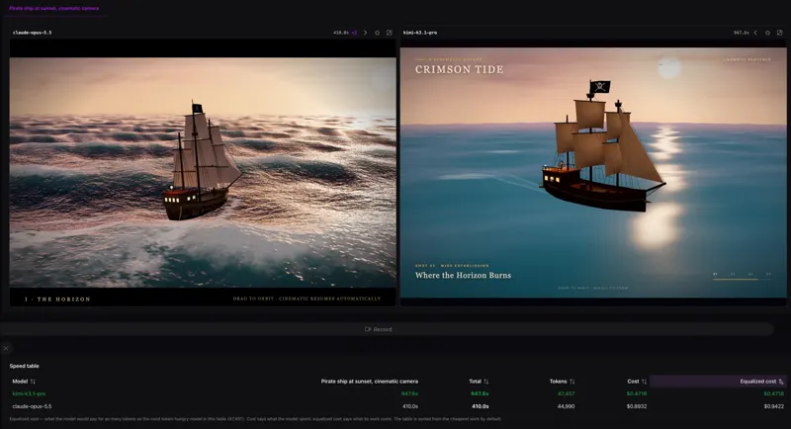Sort the table by Total column

tap(479, 382)
